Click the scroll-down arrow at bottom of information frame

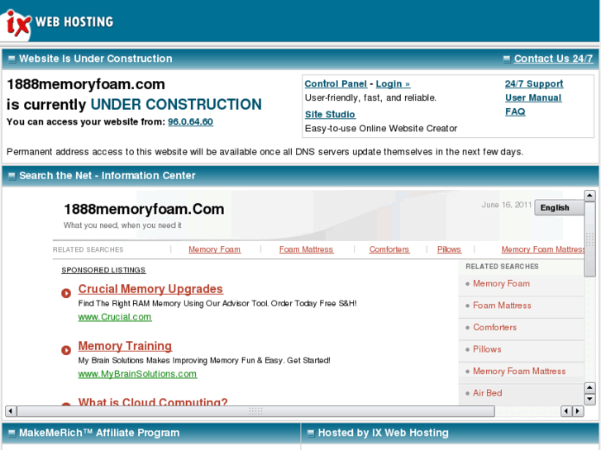click(589, 399)
